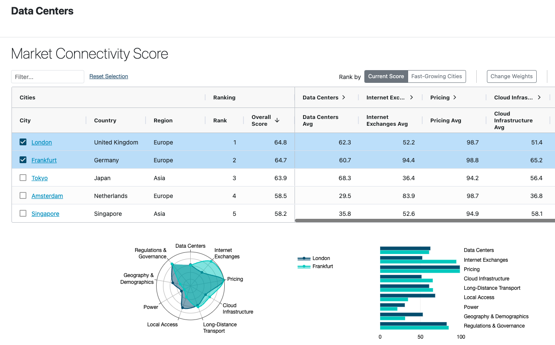
Task: Click 'Germany' country cell
Action: point(106,160)
